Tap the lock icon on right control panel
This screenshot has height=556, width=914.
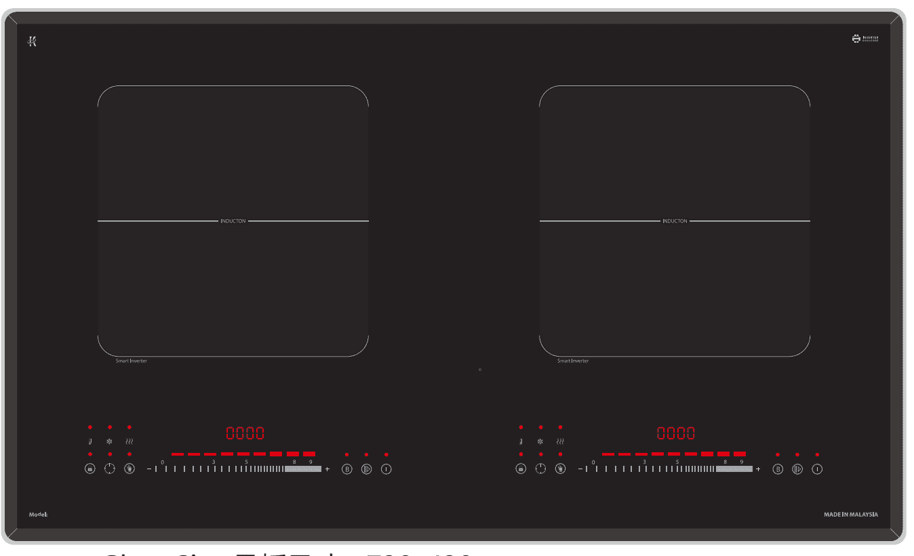[521, 469]
